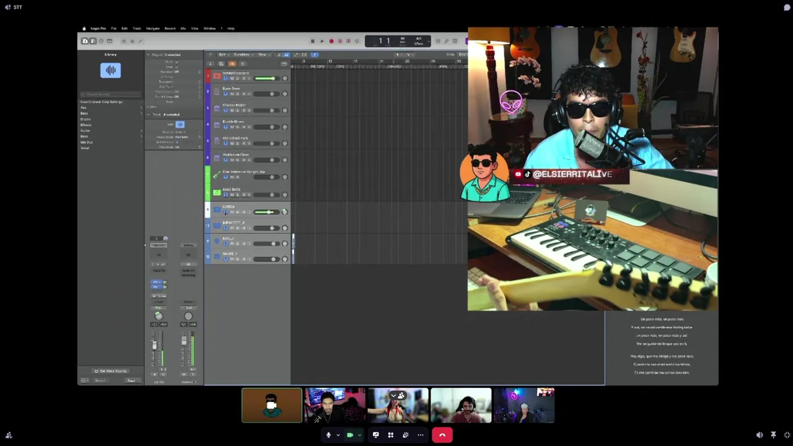This screenshot has width=793, height=446.
Task: Click the share screen icon
Action: (x=375, y=435)
